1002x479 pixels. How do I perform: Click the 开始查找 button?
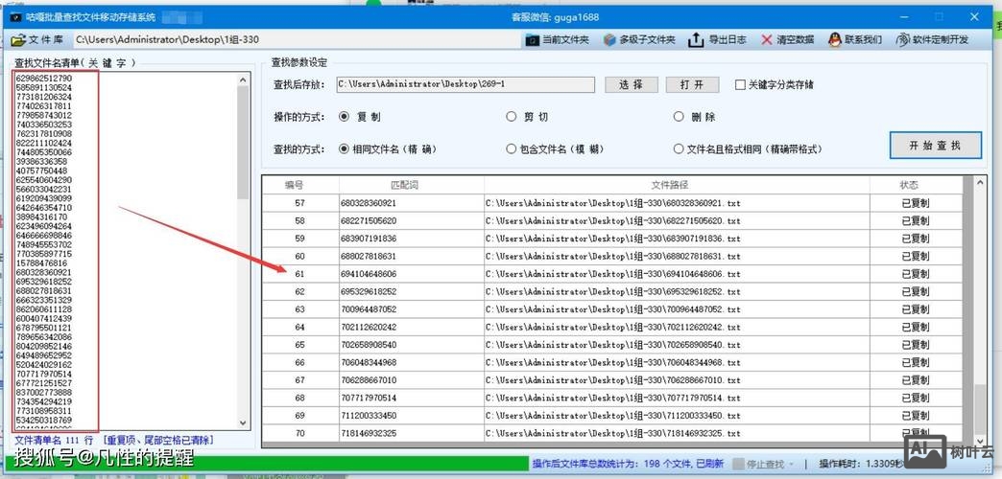click(x=935, y=146)
